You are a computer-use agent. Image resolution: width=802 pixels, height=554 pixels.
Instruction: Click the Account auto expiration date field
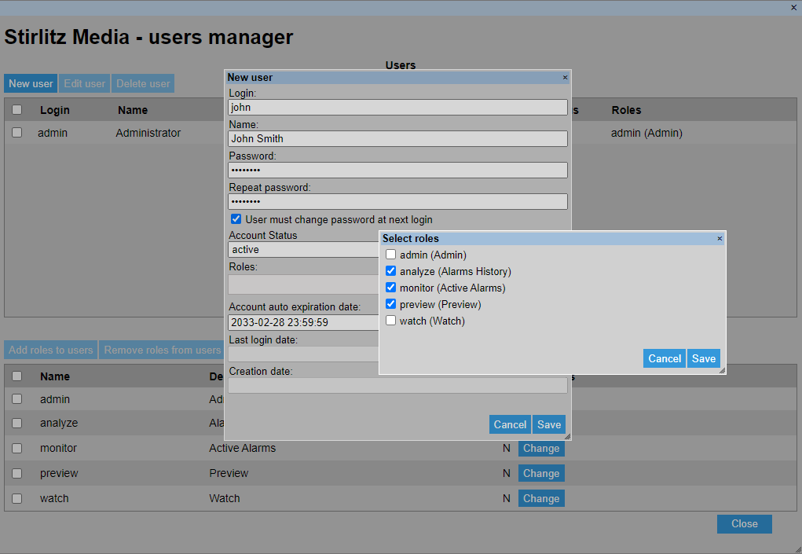[x=304, y=322]
